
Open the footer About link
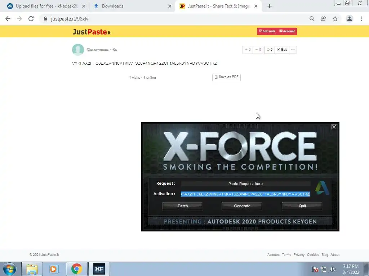335,255
